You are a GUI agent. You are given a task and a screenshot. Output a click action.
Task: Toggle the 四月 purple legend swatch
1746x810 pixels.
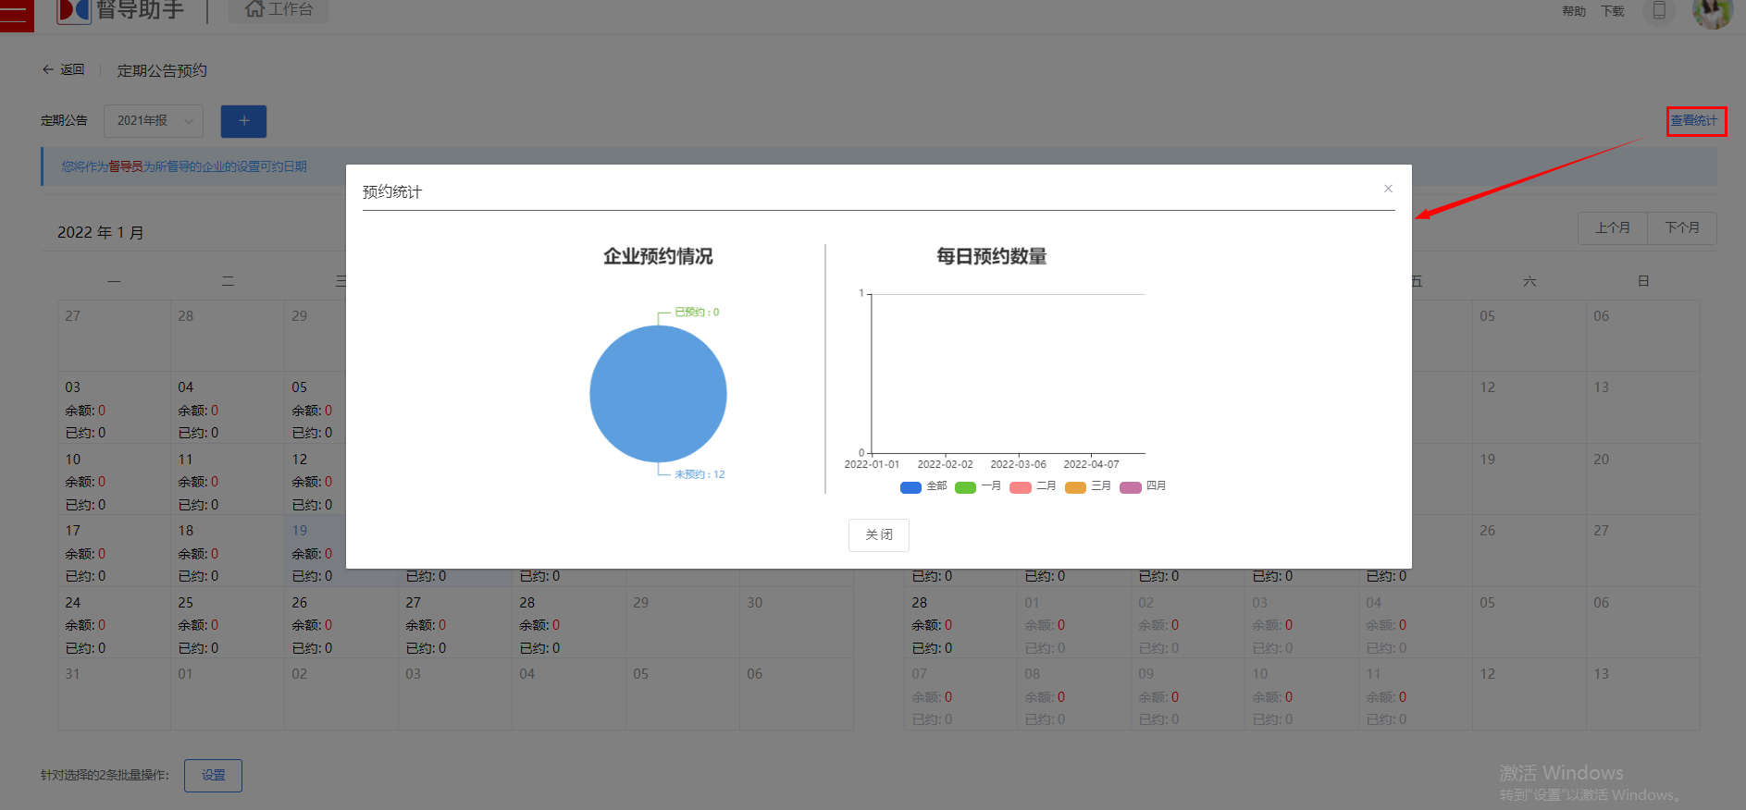(x=1131, y=487)
